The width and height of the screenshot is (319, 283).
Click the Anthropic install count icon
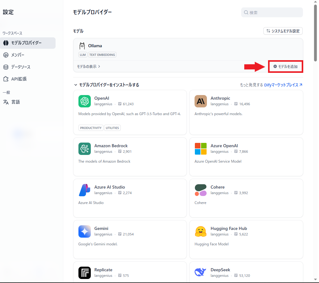pos(236,104)
